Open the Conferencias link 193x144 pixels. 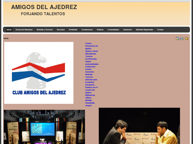pos(91,59)
